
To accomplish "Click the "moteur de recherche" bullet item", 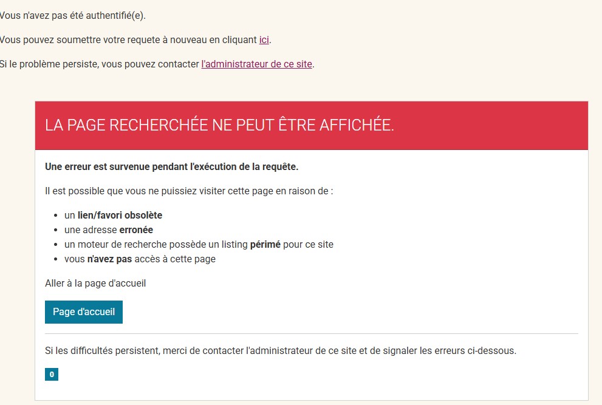I will click(199, 245).
